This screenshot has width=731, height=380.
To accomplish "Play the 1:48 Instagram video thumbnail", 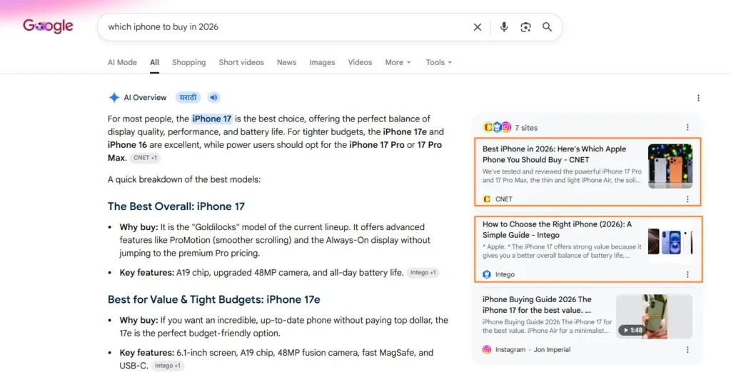I will (x=654, y=316).
